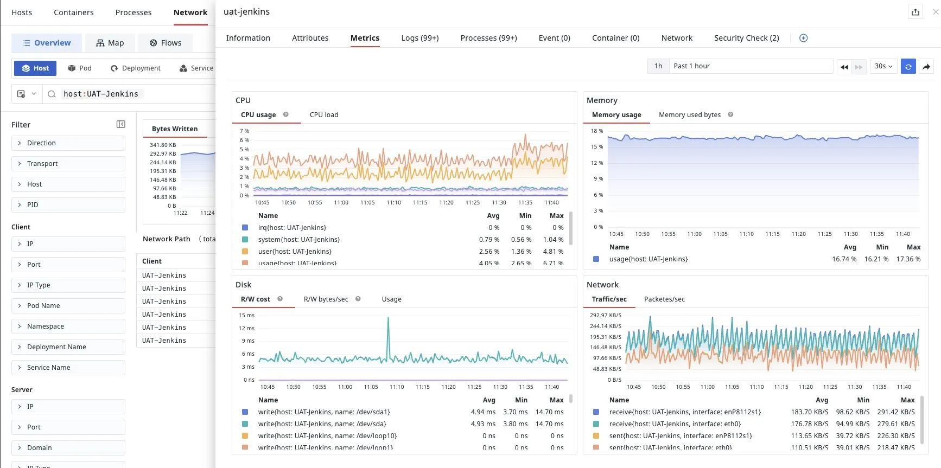Switch to Packetes/sec tab

point(664,299)
